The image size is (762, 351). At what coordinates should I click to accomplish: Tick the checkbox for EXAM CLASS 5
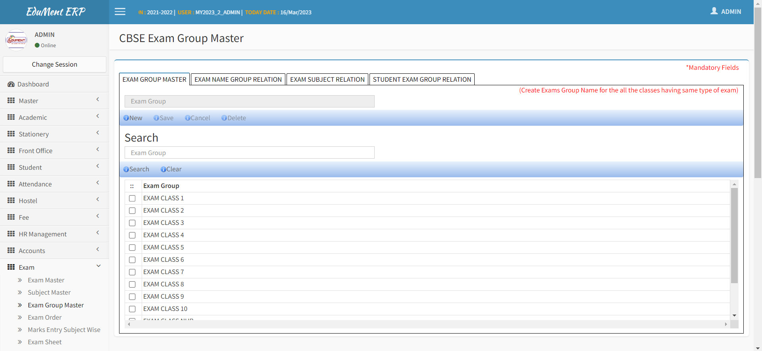pos(132,247)
